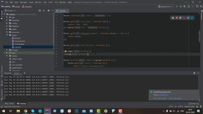The image size is (203, 114).
Task: Select the web.php editor tab
Action: (62, 10)
